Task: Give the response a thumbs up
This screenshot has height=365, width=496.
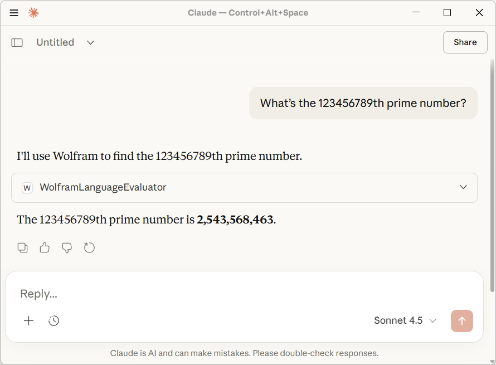Action: coord(45,247)
